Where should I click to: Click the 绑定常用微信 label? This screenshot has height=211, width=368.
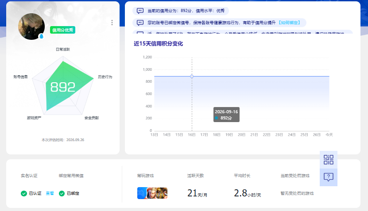[x=71, y=176]
